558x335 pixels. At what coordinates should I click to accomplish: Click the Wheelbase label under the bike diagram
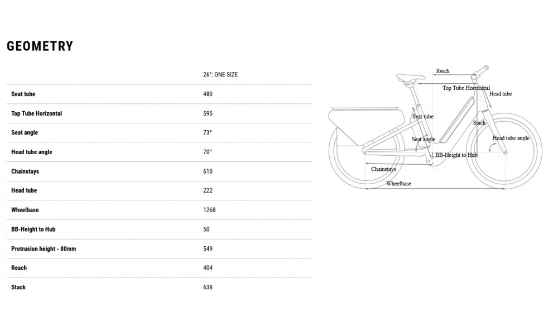(x=398, y=184)
